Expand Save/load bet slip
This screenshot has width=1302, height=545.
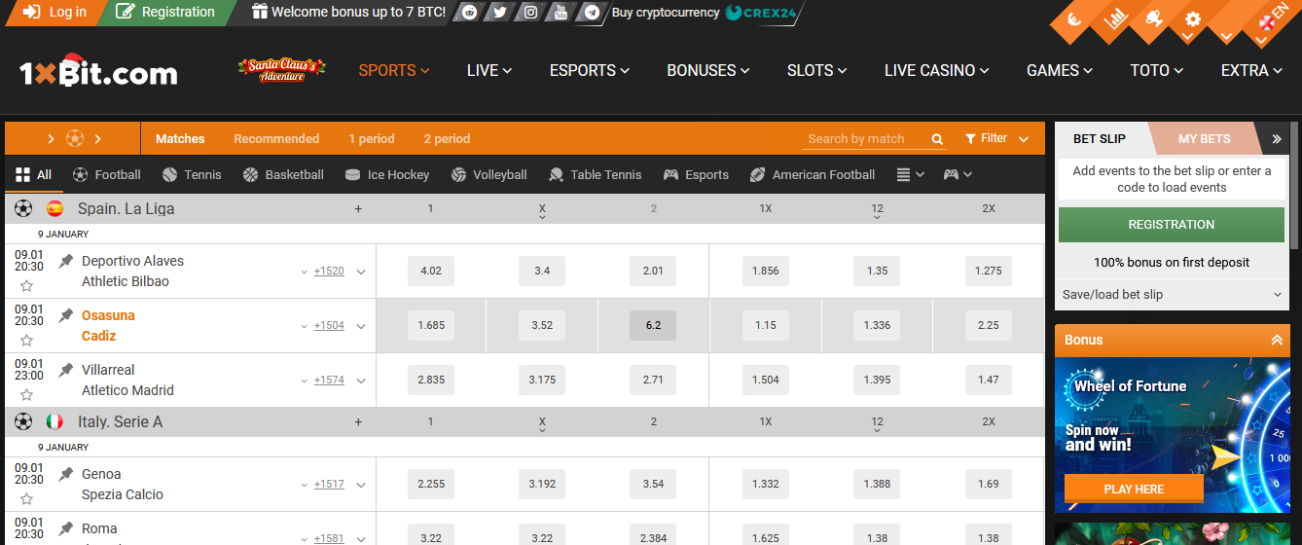point(1172,295)
